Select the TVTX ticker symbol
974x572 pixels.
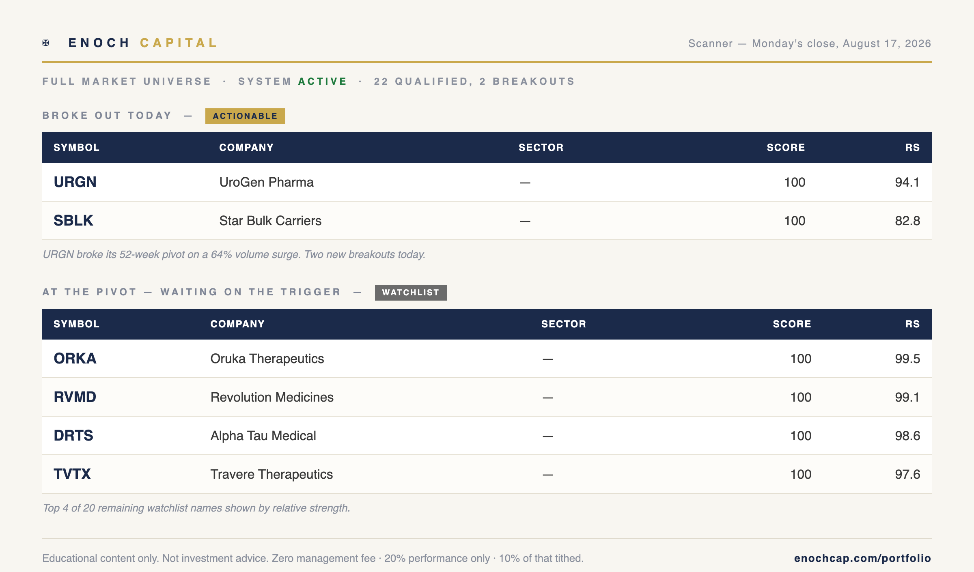pos(72,474)
